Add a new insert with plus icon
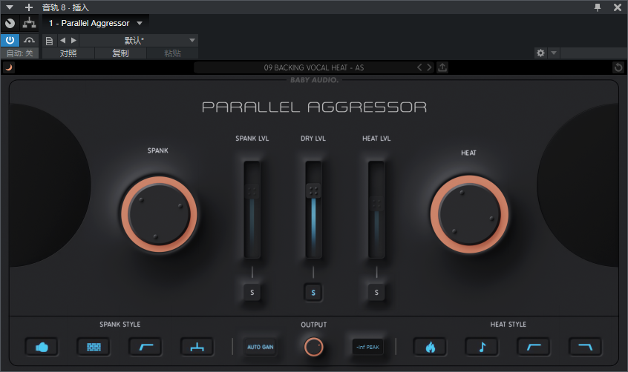 click(28, 7)
